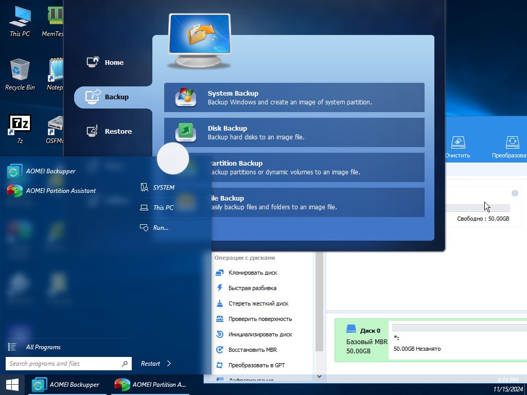The height and width of the screenshot is (395, 527).
Task: Launch AOMEI Backupper from Start menu
Action: (x=50, y=171)
